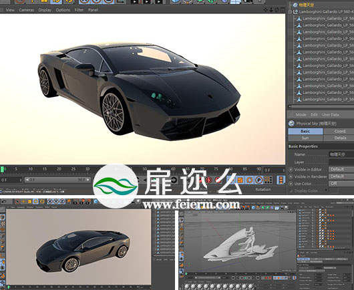
Task: Open the viewport Display menu
Action: [x=45, y=10]
